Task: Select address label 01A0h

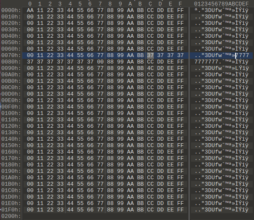Action: [x=11, y=178]
